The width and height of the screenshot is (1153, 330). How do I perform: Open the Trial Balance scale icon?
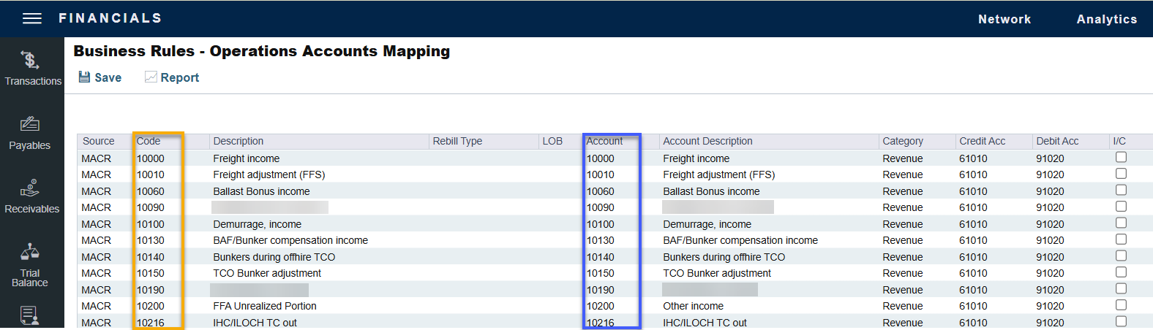(30, 253)
